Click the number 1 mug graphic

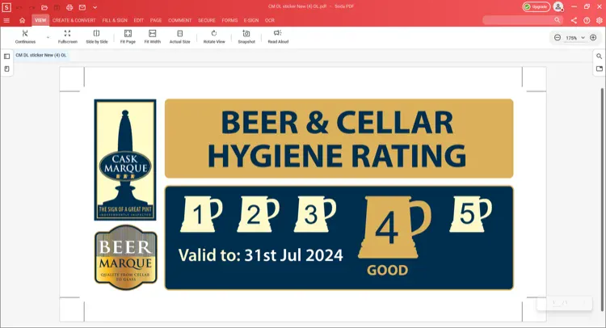pyautogui.click(x=201, y=214)
